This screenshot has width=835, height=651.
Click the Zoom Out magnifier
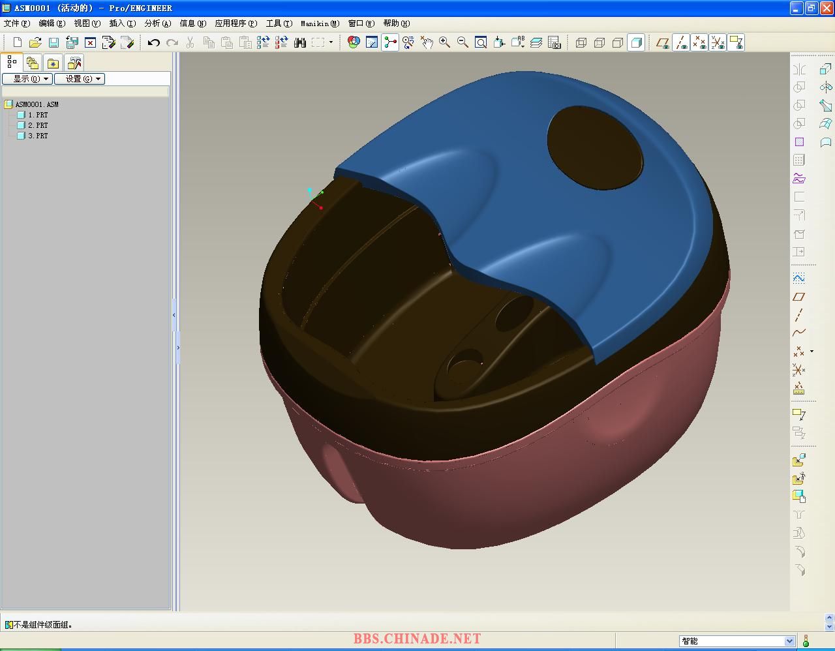coord(463,43)
